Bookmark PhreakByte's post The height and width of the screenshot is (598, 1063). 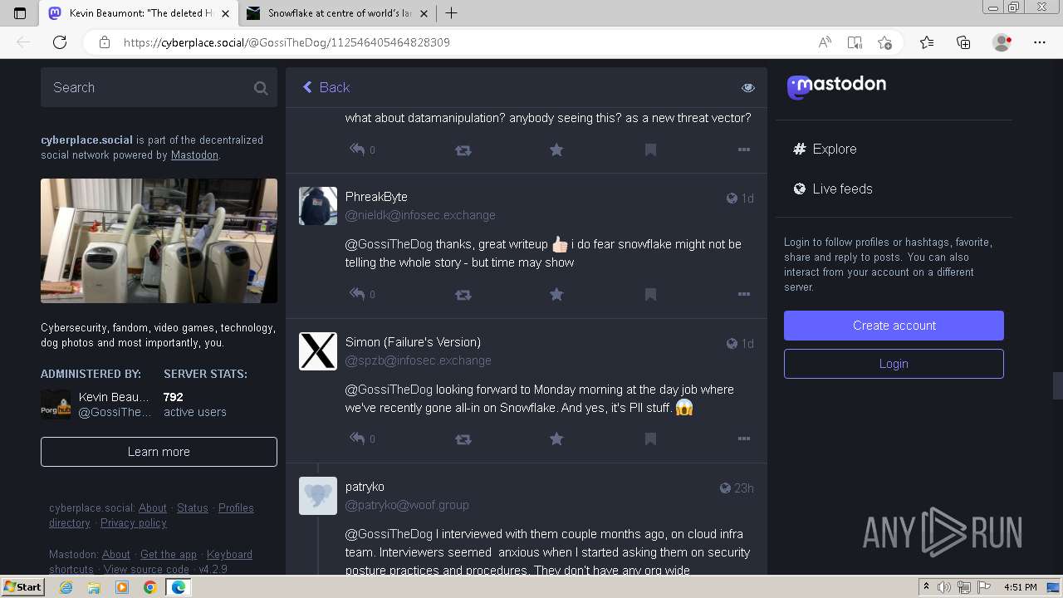click(650, 294)
